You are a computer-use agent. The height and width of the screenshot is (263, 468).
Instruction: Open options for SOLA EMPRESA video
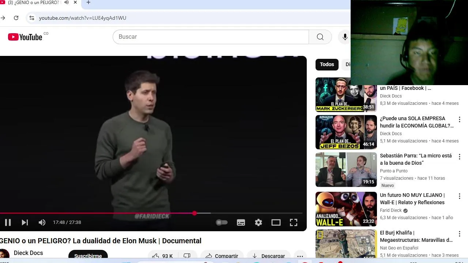coord(460,119)
